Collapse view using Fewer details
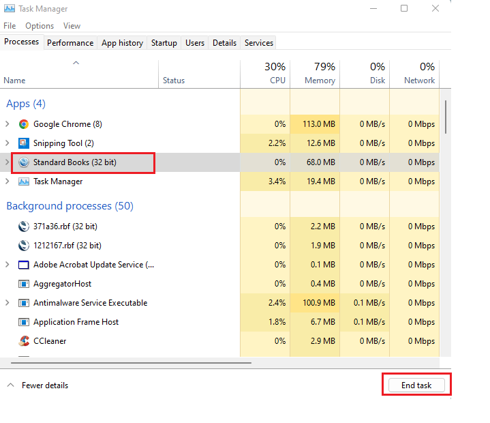490x423 pixels. click(38, 385)
